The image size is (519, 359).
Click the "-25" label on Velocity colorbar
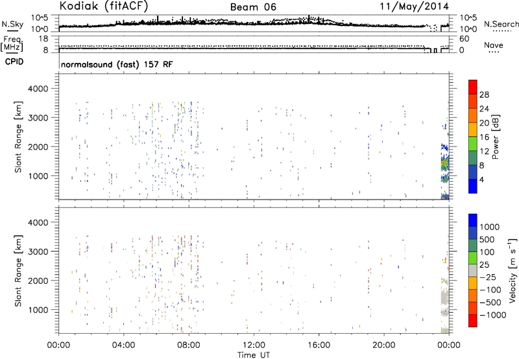[488, 277]
